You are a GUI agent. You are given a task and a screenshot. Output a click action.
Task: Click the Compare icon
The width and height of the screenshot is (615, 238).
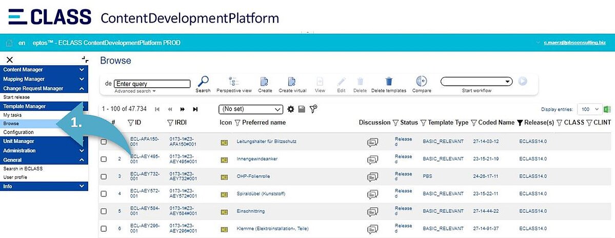tap(422, 82)
